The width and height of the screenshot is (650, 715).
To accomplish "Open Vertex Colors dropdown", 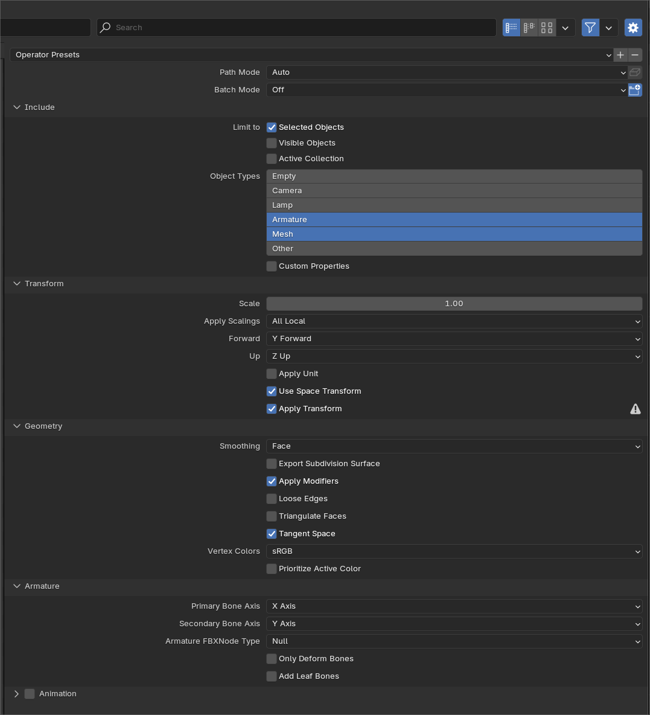I will coord(454,551).
